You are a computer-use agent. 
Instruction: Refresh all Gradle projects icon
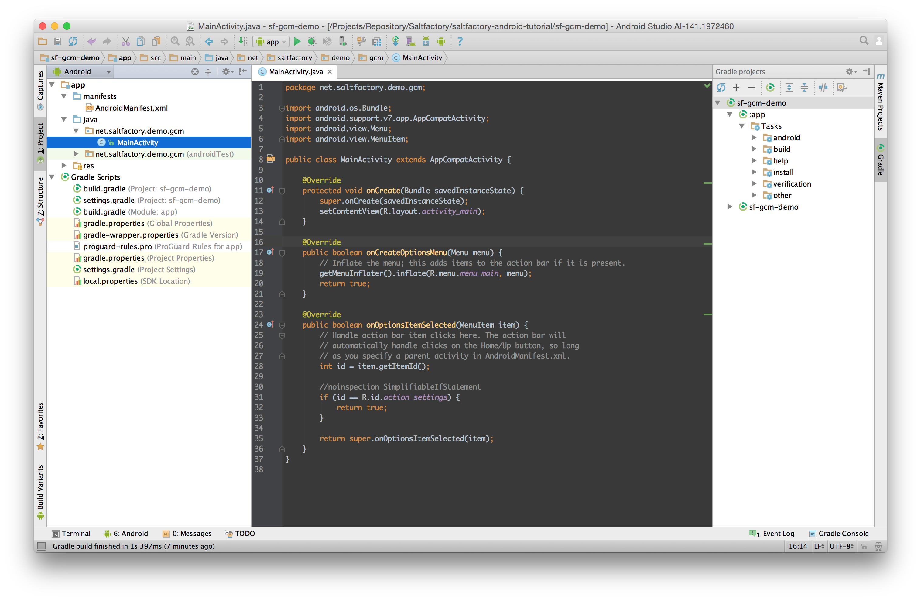tap(721, 88)
